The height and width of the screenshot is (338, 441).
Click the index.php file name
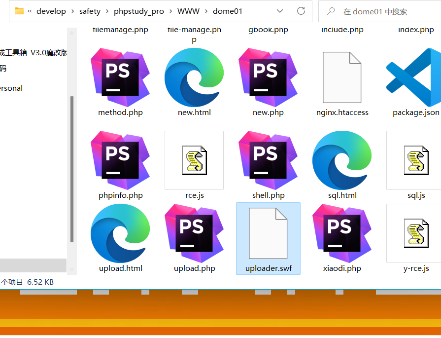coord(416,30)
